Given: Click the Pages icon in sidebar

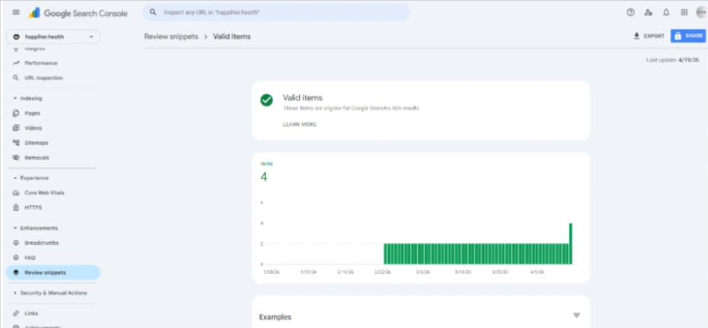Looking at the screenshot, I should 16,113.
